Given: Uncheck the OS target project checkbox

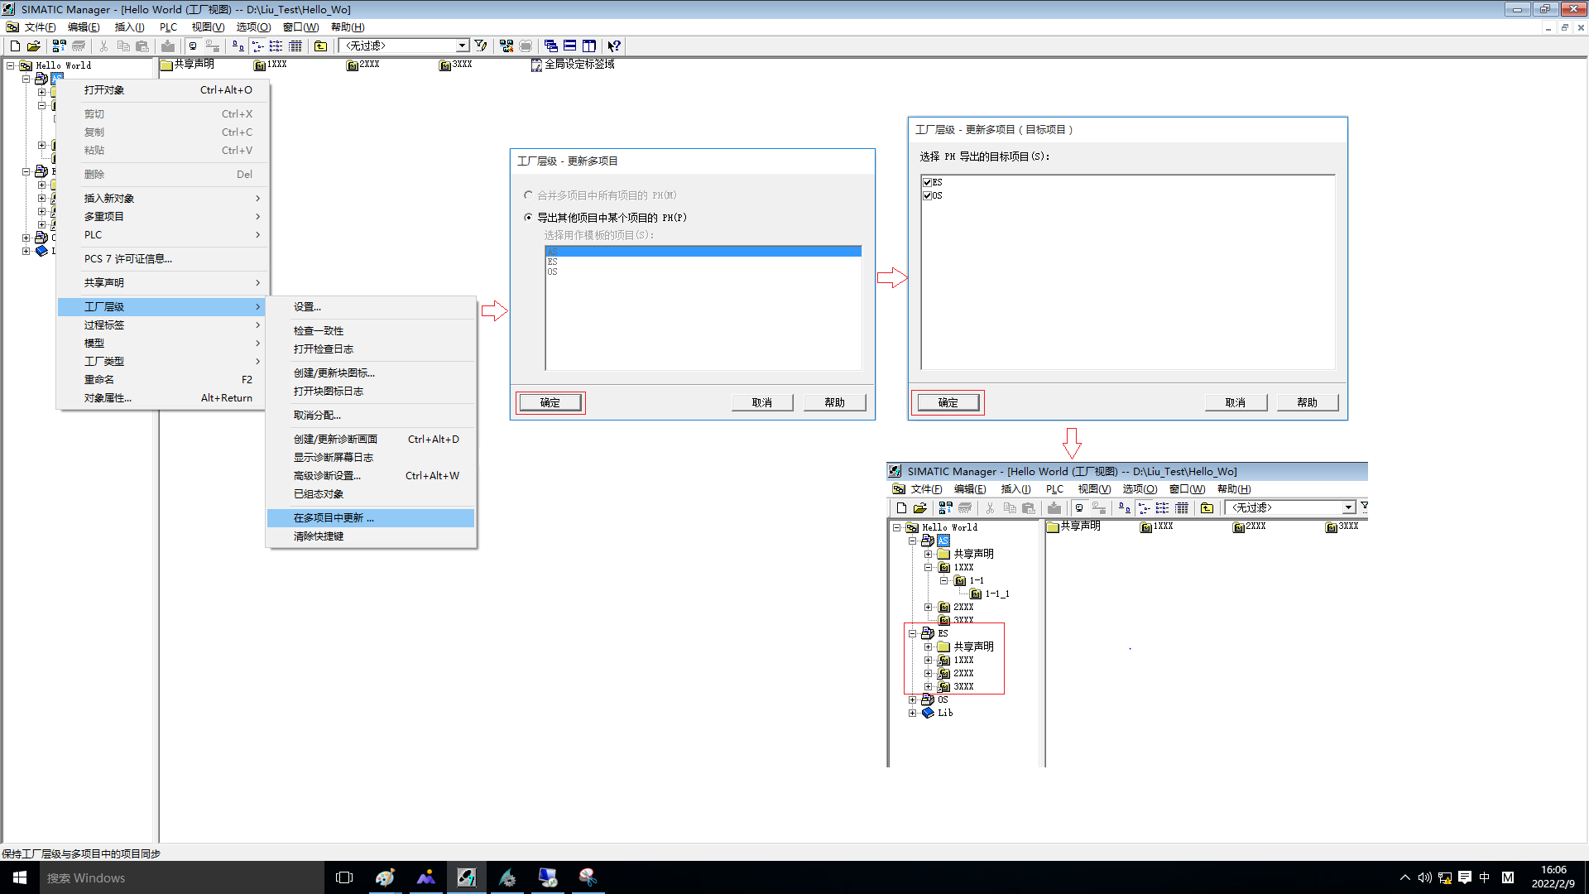Looking at the screenshot, I should click(928, 196).
